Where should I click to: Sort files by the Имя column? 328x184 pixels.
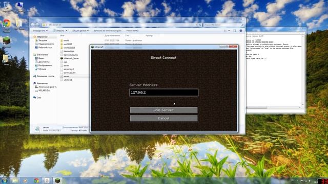point(63,36)
